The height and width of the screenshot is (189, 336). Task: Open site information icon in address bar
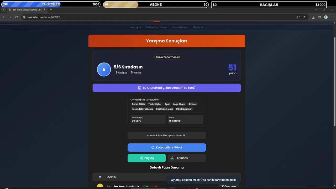click(24, 17)
